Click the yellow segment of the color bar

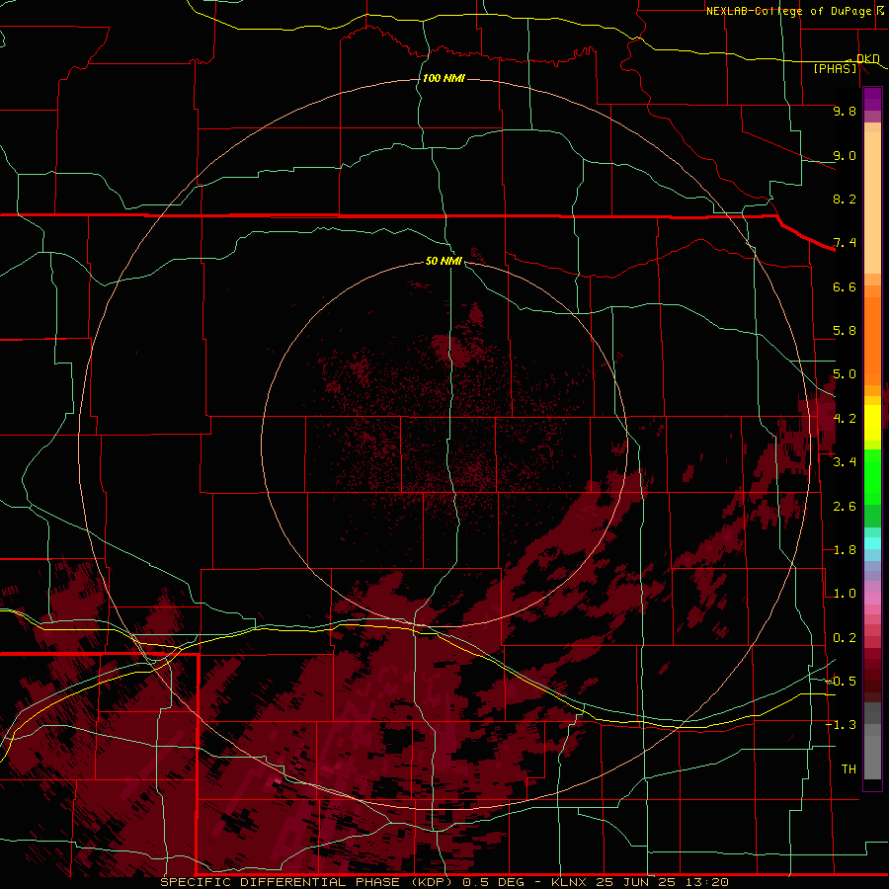872,423
